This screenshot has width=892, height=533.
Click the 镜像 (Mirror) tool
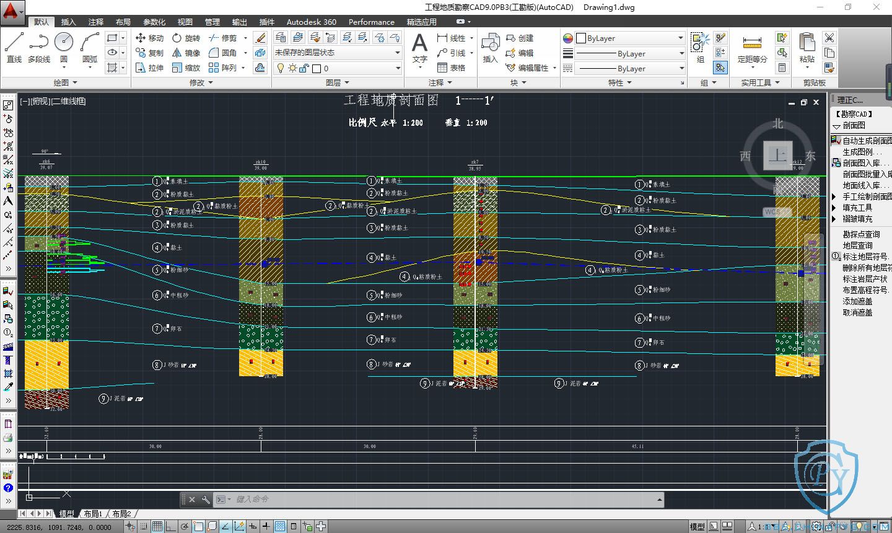pyautogui.click(x=186, y=53)
